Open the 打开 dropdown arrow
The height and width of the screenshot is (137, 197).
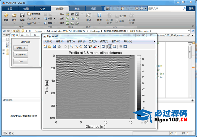click(14, 23)
